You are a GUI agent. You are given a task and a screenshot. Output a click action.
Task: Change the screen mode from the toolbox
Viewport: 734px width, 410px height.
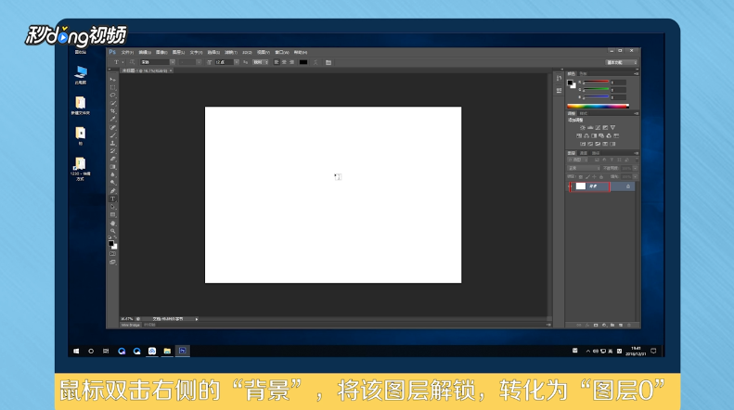click(x=113, y=263)
